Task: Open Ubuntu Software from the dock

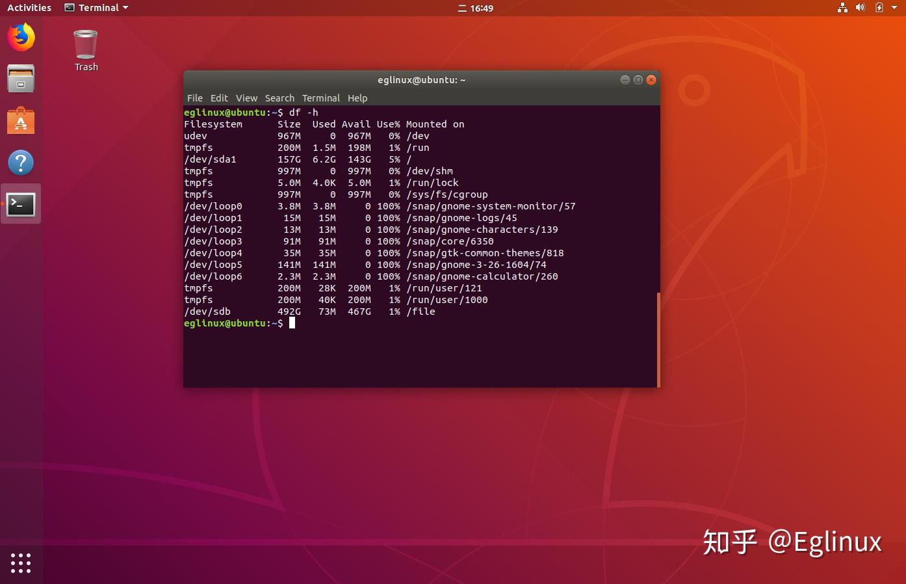Action: pyautogui.click(x=21, y=120)
